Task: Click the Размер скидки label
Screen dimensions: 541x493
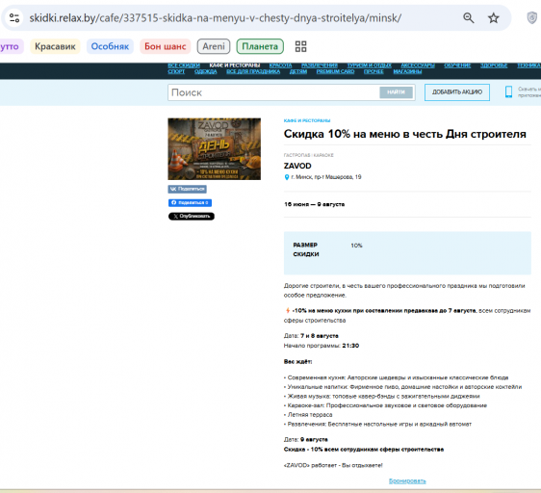Action: (306, 249)
